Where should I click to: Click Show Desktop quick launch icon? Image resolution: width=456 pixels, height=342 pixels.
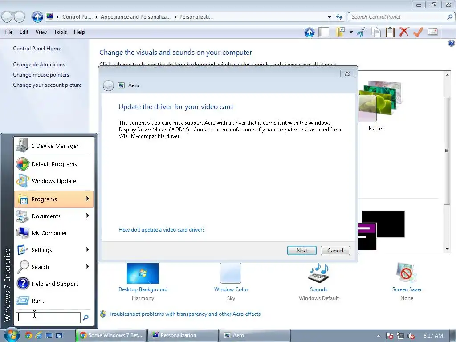[x=49, y=335]
